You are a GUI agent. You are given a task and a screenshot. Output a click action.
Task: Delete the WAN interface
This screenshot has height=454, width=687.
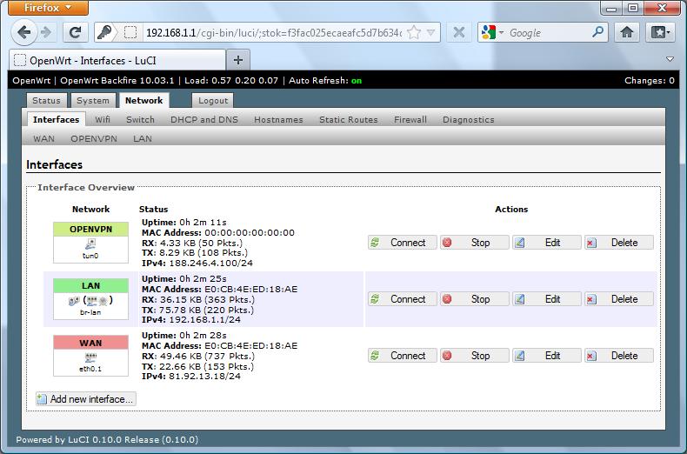pyautogui.click(x=618, y=356)
